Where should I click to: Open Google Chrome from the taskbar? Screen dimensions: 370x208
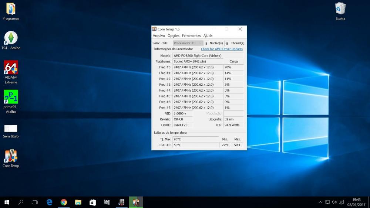(x=64, y=202)
